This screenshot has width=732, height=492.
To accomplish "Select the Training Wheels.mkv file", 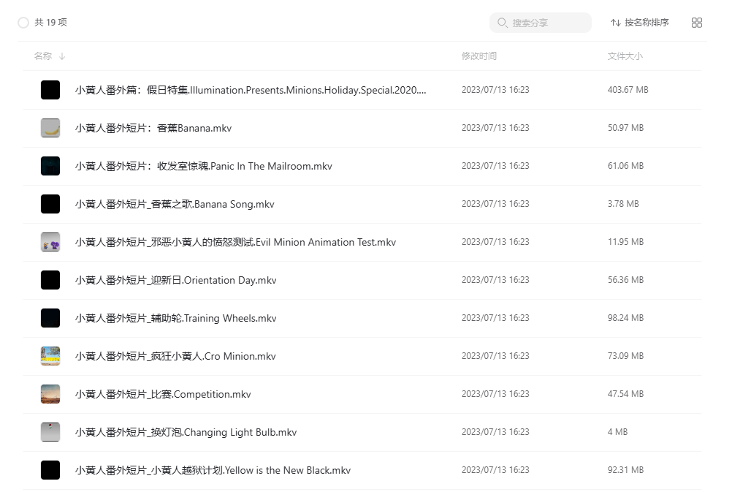I will point(175,318).
